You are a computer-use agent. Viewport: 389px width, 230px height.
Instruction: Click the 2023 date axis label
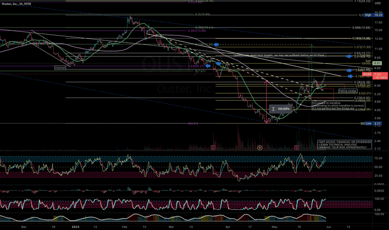76,227
